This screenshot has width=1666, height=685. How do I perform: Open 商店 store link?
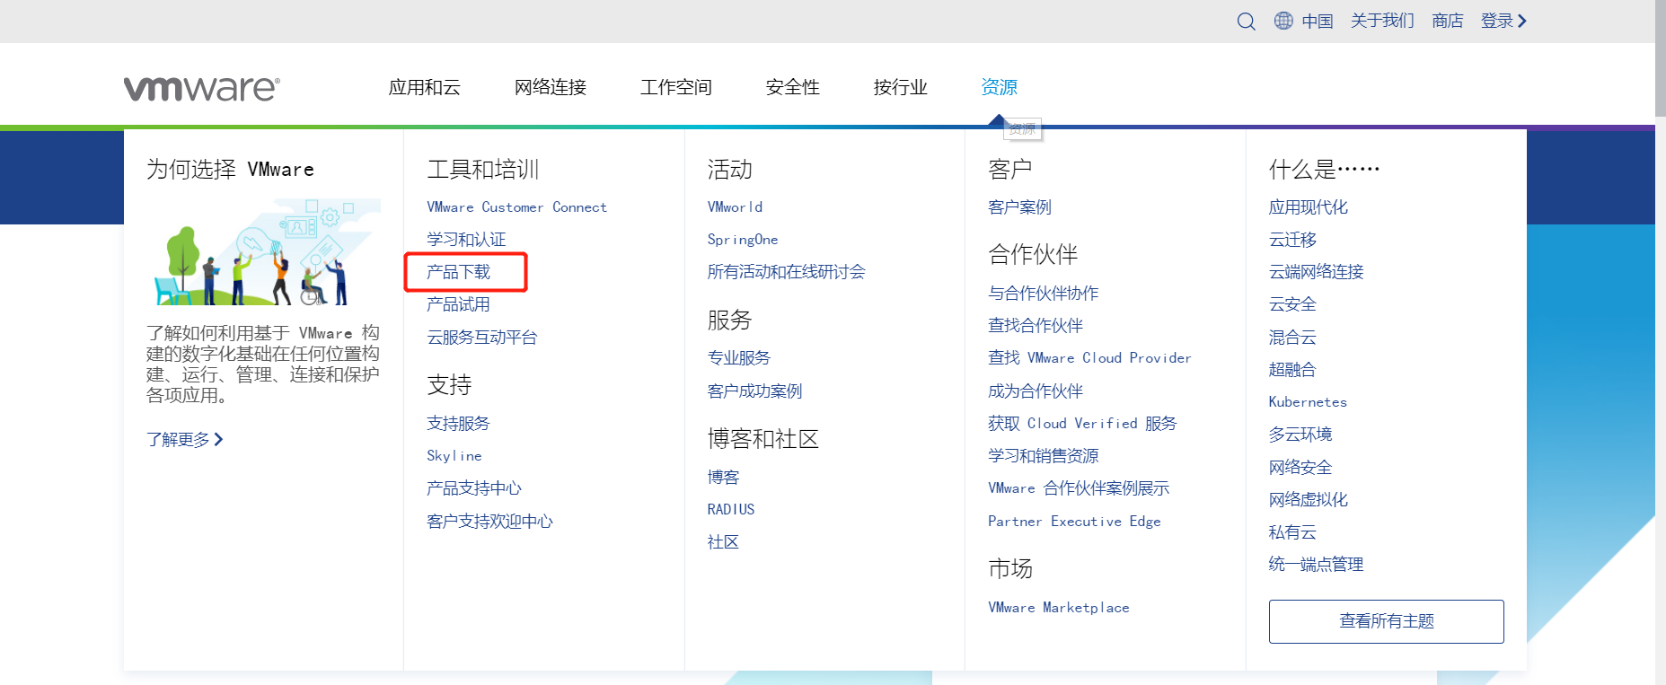point(1448,21)
